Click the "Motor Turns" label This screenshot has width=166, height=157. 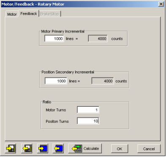[56, 110]
